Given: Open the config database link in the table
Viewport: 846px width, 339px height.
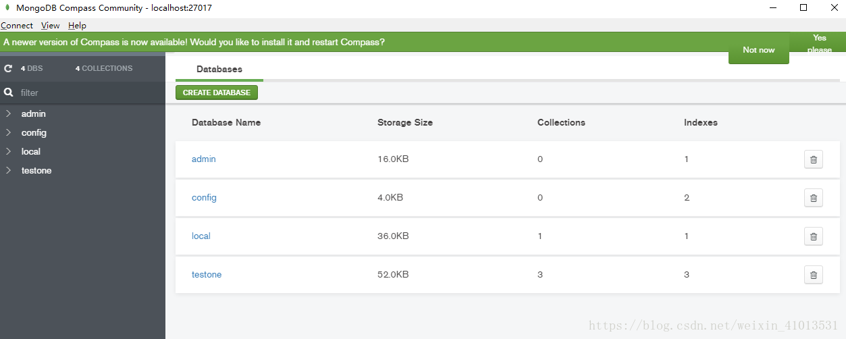Looking at the screenshot, I should pos(204,198).
